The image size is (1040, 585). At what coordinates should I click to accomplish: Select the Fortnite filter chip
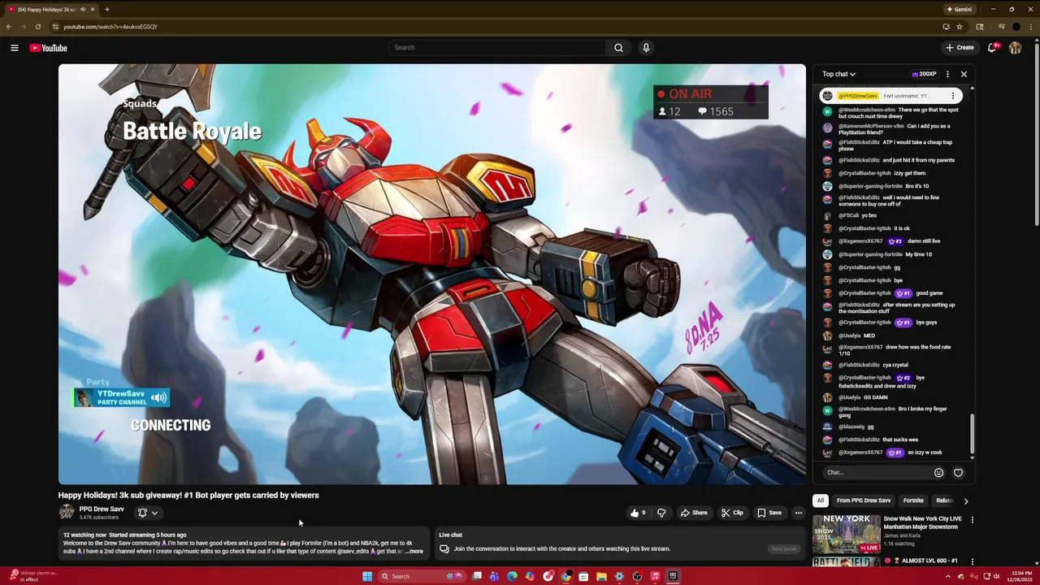(x=913, y=500)
